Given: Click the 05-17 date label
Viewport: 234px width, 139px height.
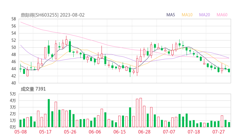Looking at the screenshot, I should click(x=45, y=132).
